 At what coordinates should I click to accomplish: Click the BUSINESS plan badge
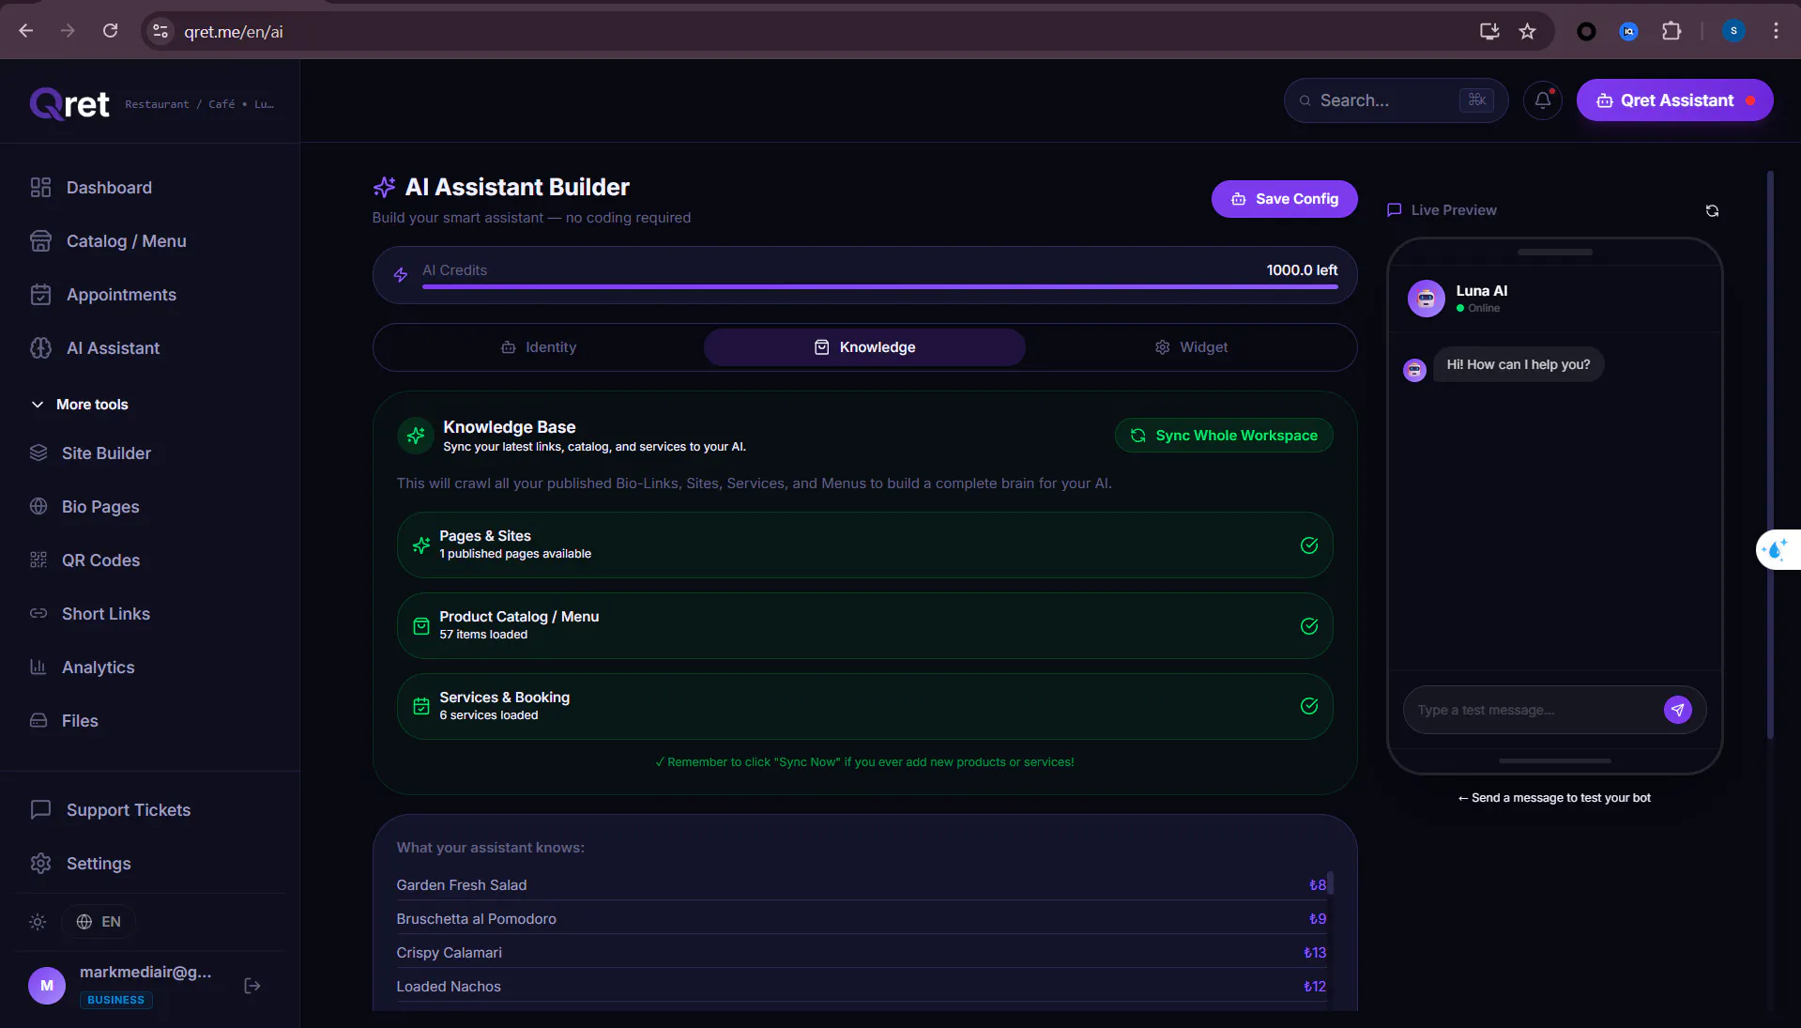115,1000
